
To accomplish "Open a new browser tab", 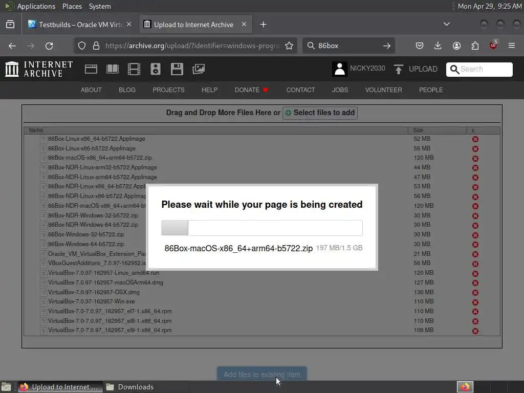I will [264, 25].
